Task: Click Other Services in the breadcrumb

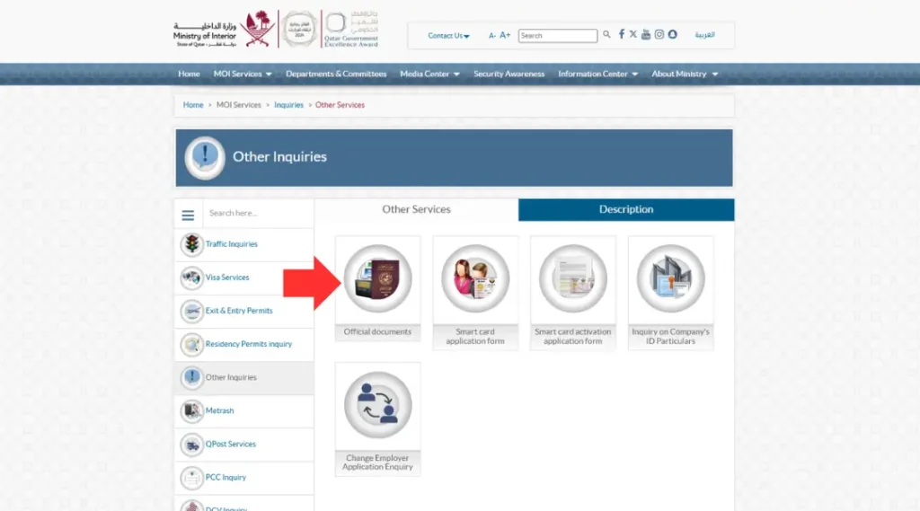Action: pos(340,105)
